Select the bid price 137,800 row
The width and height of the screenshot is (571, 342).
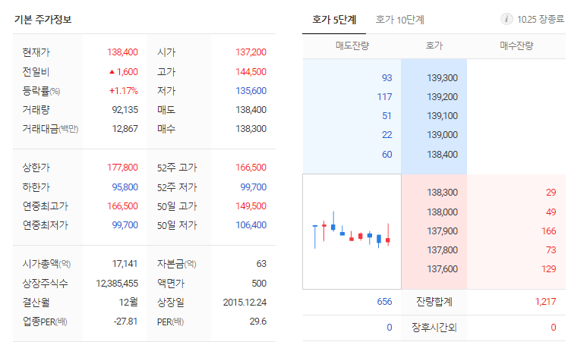pyautogui.click(x=442, y=250)
